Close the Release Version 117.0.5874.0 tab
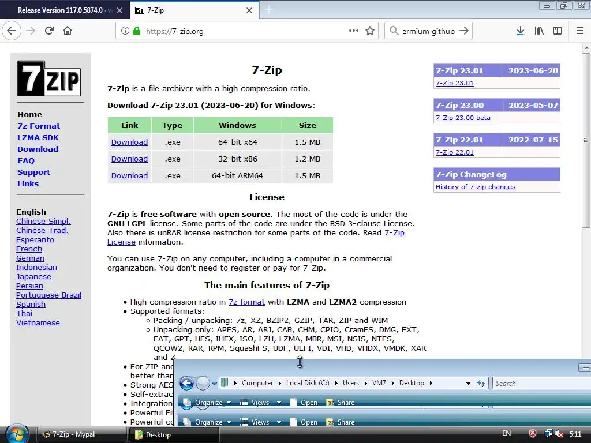This screenshot has height=443, width=591. tap(119, 10)
